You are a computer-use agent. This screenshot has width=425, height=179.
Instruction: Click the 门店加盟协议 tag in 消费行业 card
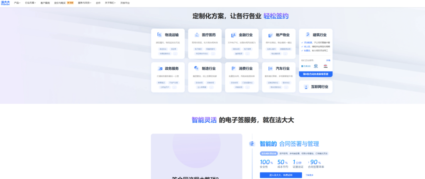pos(247,83)
